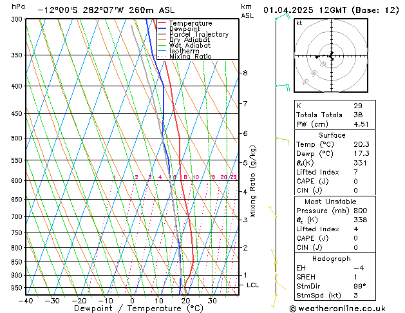Viewport: 405px width, 313px height.
Task: Click the StmDir value 99°
Action: (x=360, y=287)
